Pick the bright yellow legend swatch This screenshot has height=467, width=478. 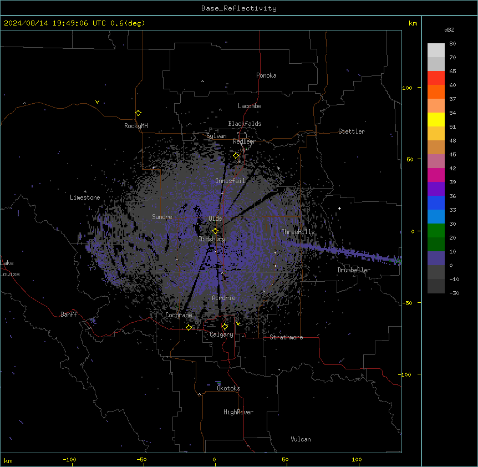[436, 119]
